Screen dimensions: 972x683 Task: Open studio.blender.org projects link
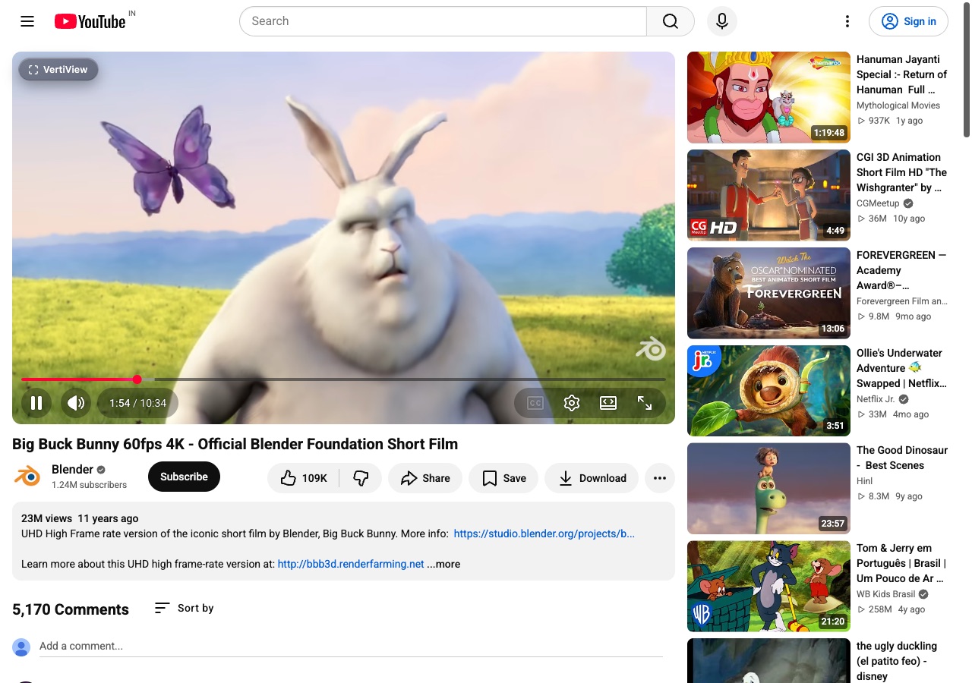(x=544, y=533)
